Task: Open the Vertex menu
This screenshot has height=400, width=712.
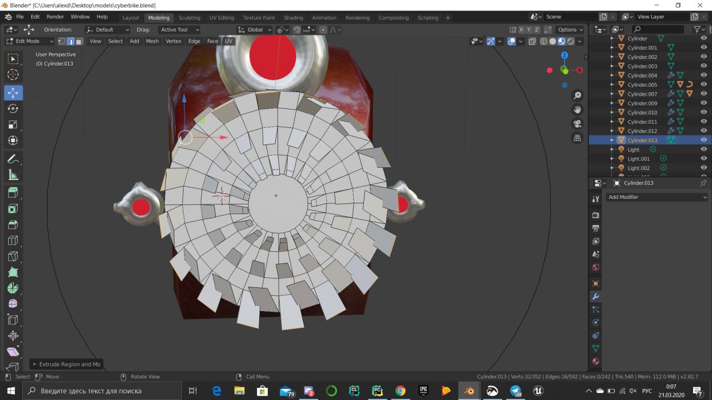Action: [x=174, y=41]
